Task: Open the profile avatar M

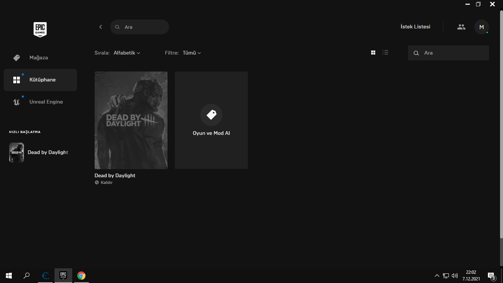Action: 482,27
